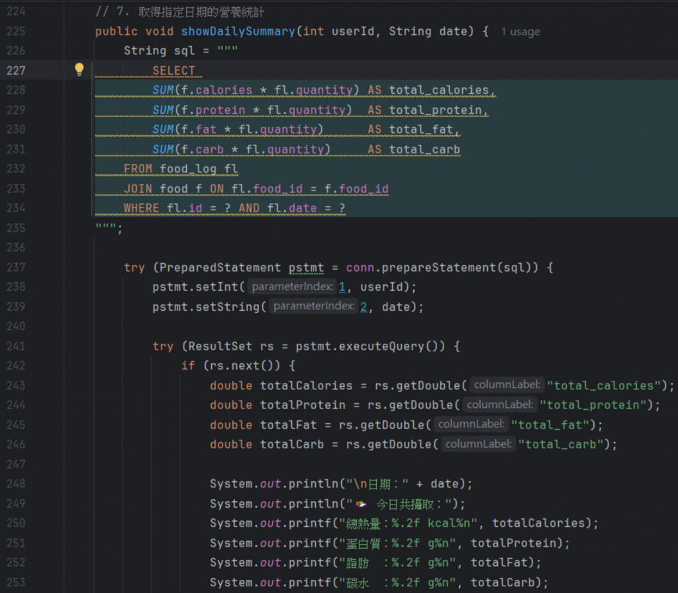Click parameterIndex hint on setInt line
The width and height of the screenshot is (678, 593).
click(x=293, y=286)
